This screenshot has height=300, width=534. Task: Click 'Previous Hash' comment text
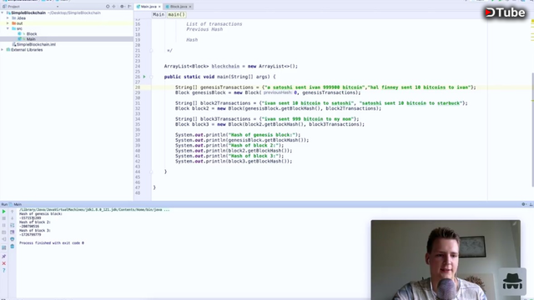pos(204,29)
